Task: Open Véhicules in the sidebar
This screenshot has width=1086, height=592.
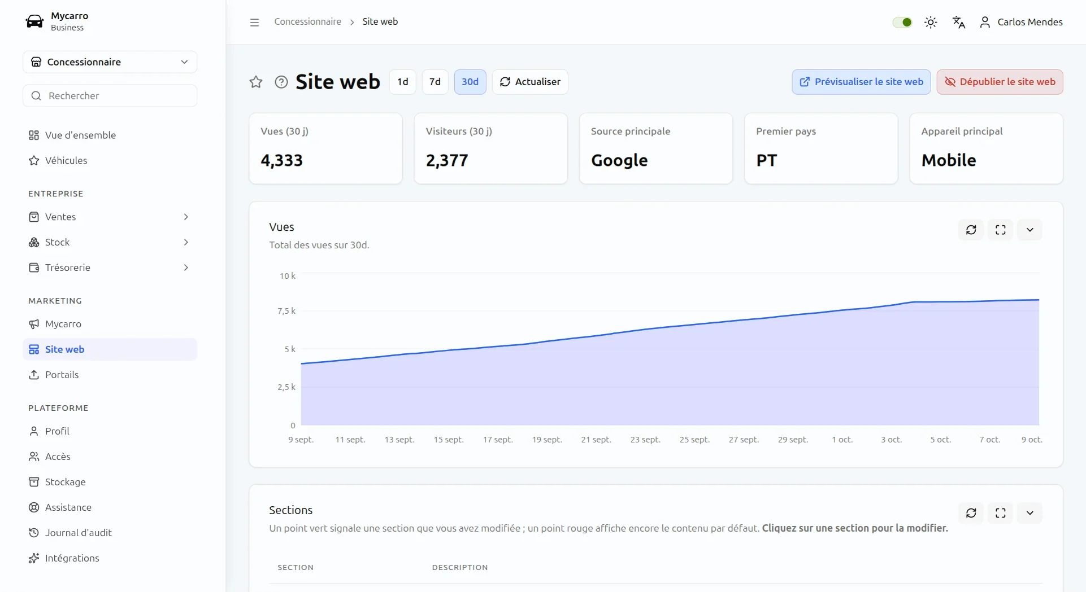Action: (110, 160)
